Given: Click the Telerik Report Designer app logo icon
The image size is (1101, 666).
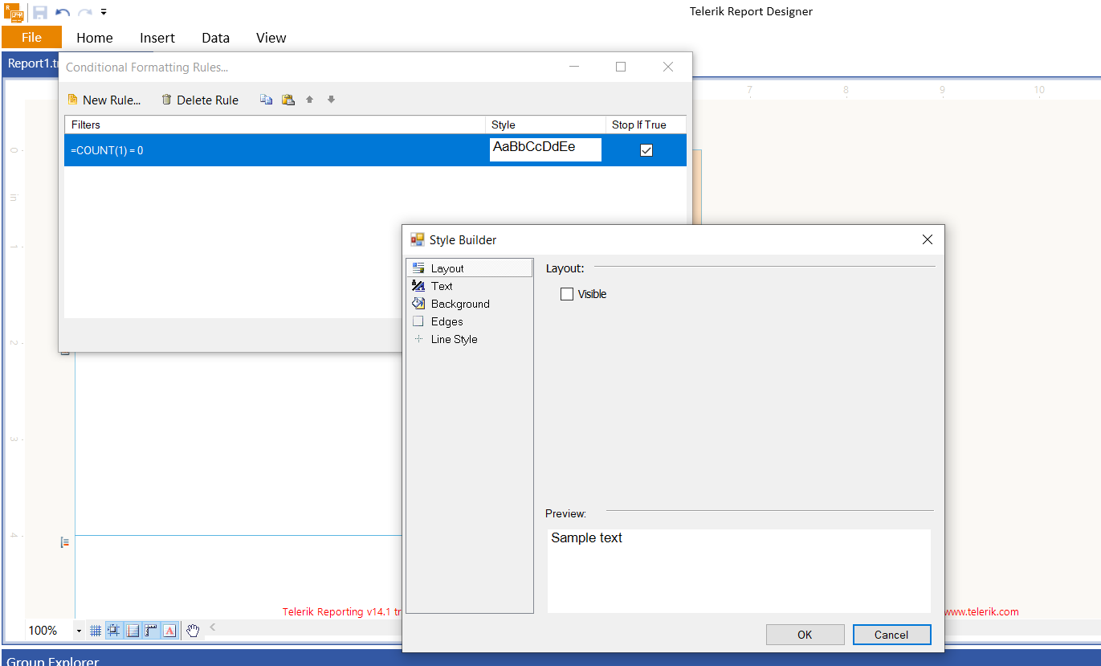Looking at the screenshot, I should 14,11.
